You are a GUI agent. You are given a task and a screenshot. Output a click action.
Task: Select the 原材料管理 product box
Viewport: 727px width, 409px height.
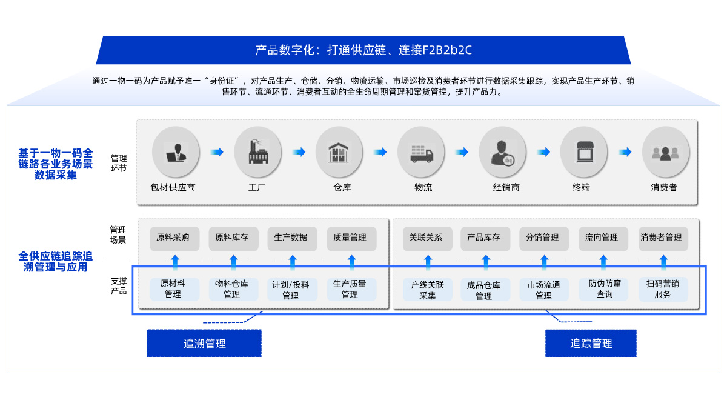pos(174,289)
